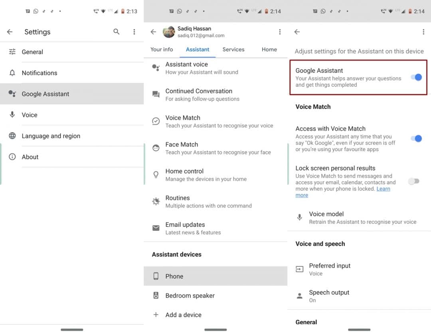
Task: Enable Lock screen personal results switch
Action: pyautogui.click(x=414, y=181)
